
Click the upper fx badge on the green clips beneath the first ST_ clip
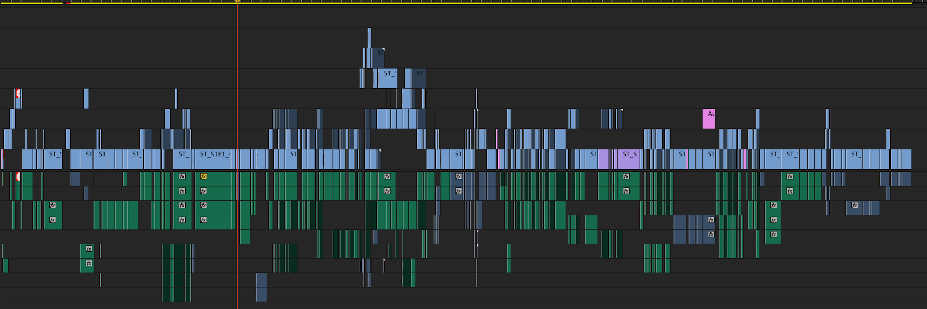pos(52,205)
